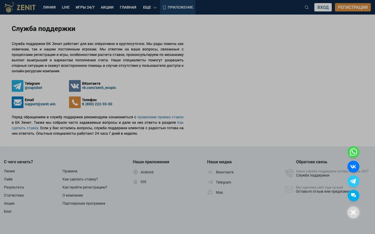Click the Zenit logo

20,7
